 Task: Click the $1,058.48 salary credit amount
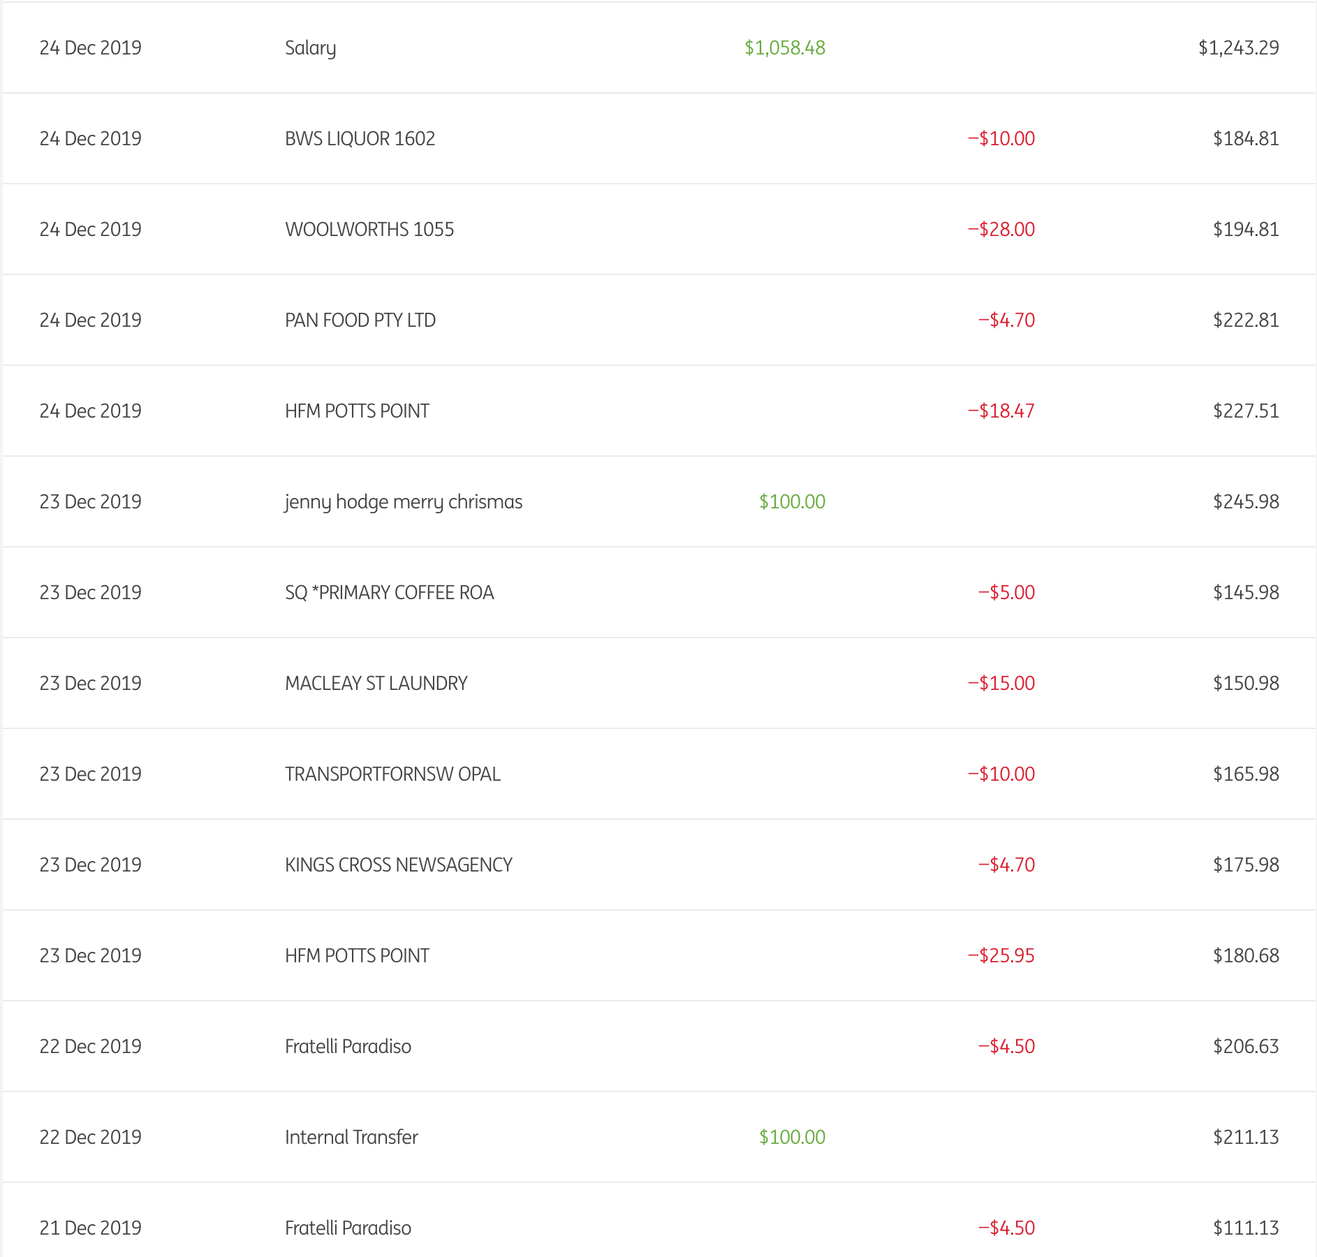coord(784,48)
